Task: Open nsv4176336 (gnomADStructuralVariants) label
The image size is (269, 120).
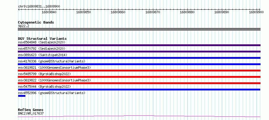Action: click(52, 61)
